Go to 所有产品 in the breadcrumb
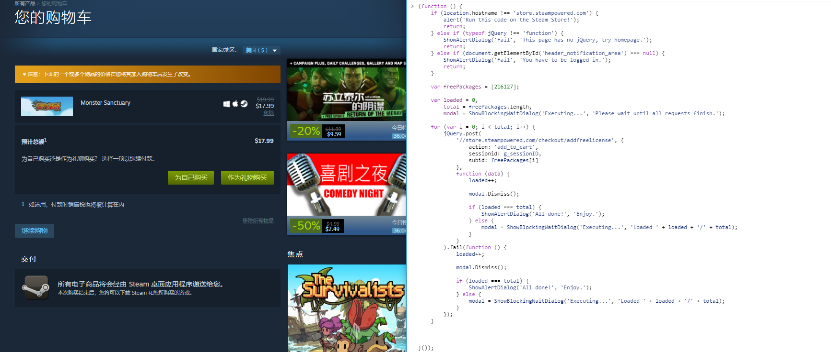 pyautogui.click(x=25, y=3)
